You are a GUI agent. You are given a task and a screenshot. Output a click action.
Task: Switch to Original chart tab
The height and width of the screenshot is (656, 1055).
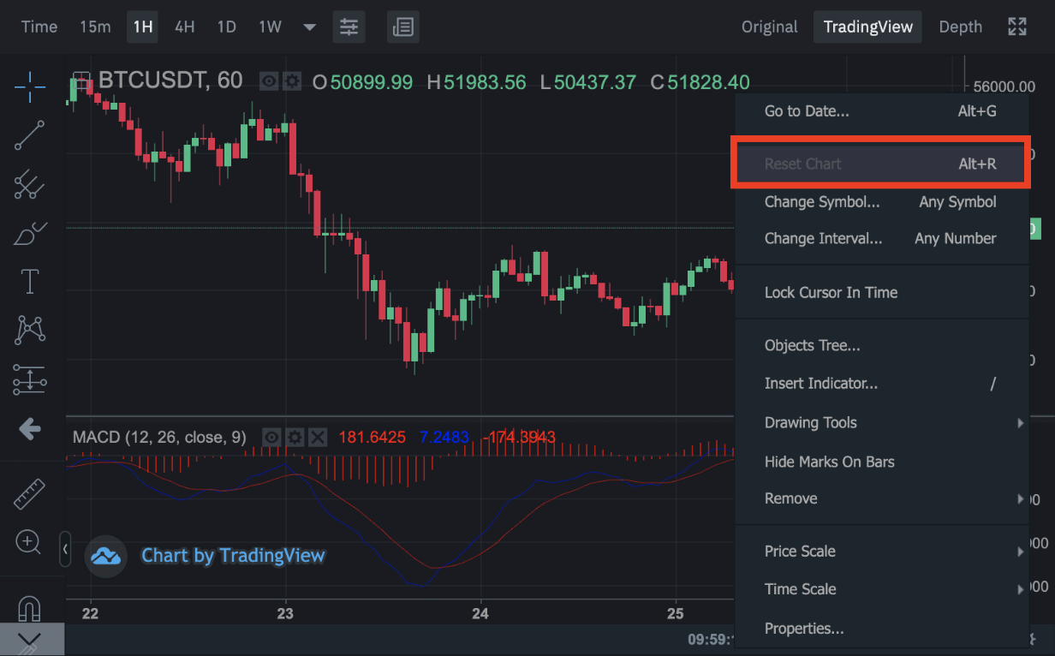click(769, 27)
